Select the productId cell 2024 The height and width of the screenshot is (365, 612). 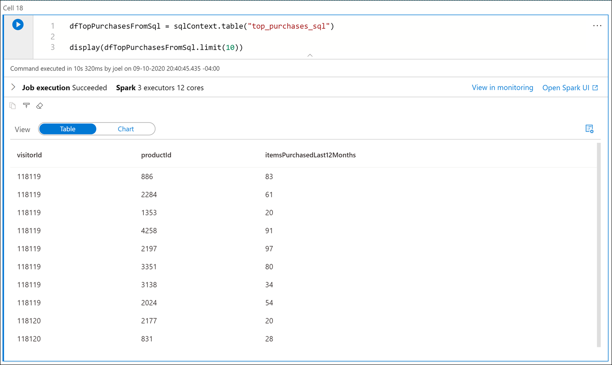149,302
